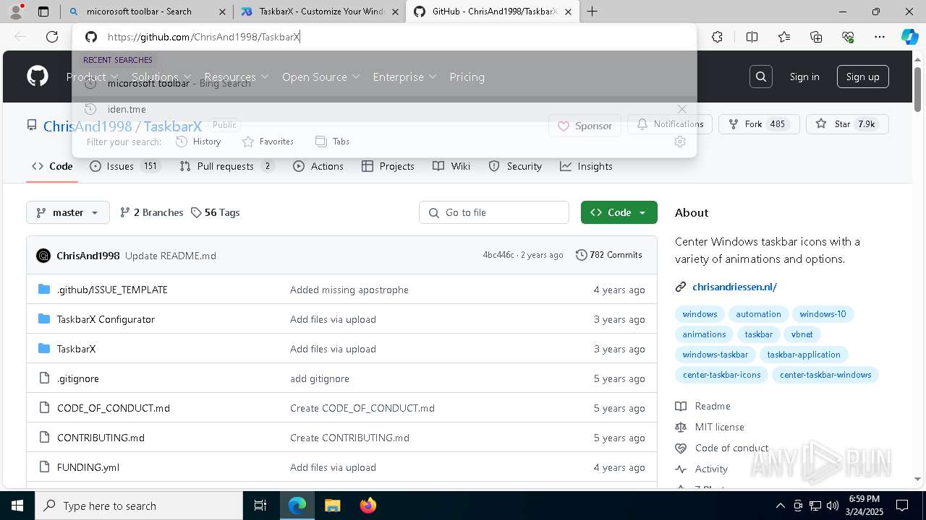Expand the Resources nav menu
The image size is (926, 520).
236,77
